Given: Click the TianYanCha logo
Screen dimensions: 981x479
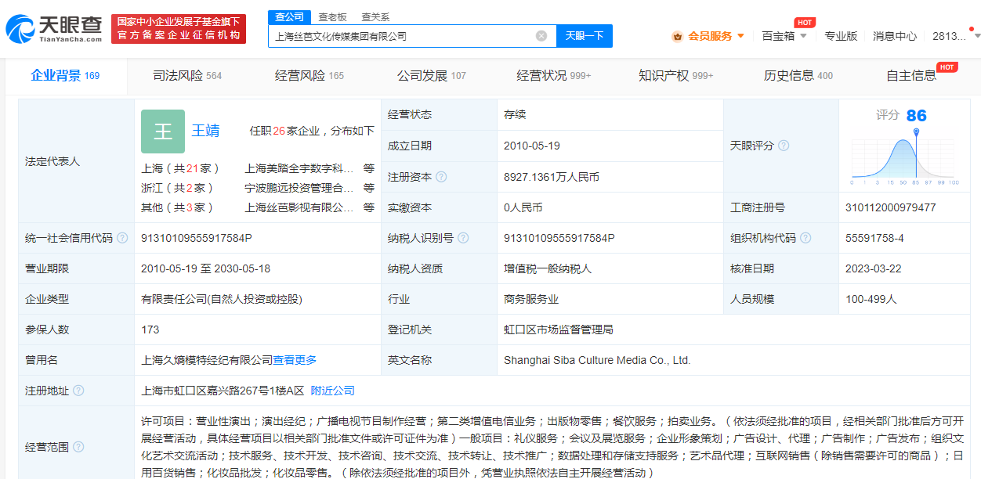Looking at the screenshot, I should [x=54, y=28].
